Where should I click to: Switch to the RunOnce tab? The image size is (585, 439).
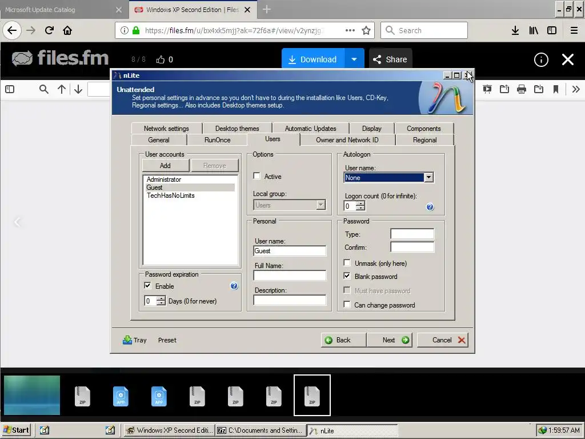pyautogui.click(x=218, y=140)
